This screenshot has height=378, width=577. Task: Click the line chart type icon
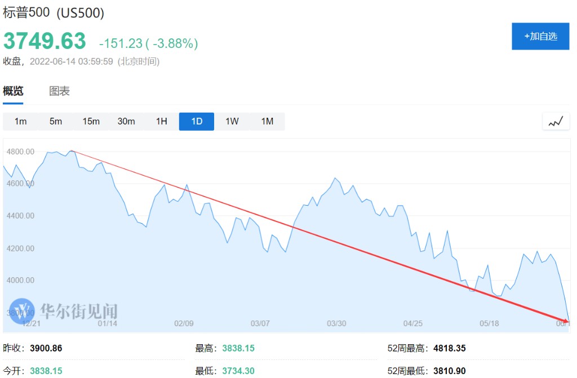[556, 121]
